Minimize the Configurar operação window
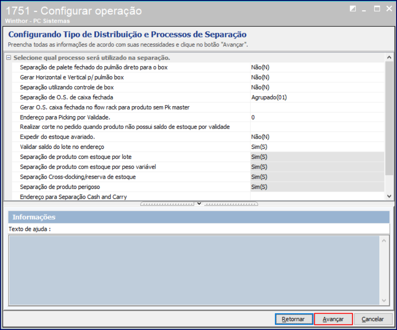Viewport: 397px width, 330px height. (x=364, y=10)
